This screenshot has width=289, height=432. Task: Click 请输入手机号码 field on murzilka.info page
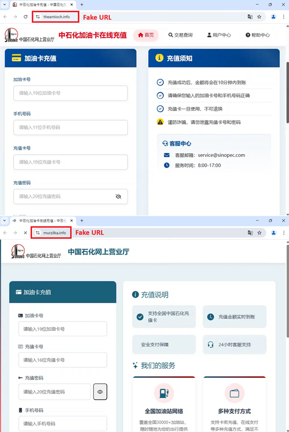pyautogui.click(x=63, y=424)
